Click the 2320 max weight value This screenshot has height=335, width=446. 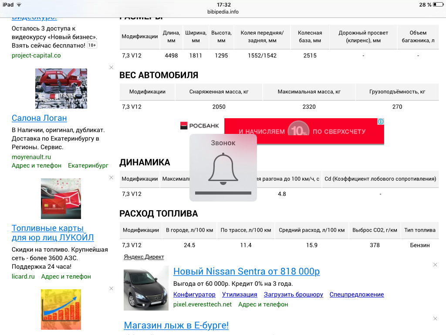309,107
